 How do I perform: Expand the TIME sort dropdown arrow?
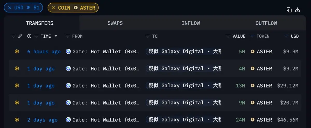[x=56, y=36]
